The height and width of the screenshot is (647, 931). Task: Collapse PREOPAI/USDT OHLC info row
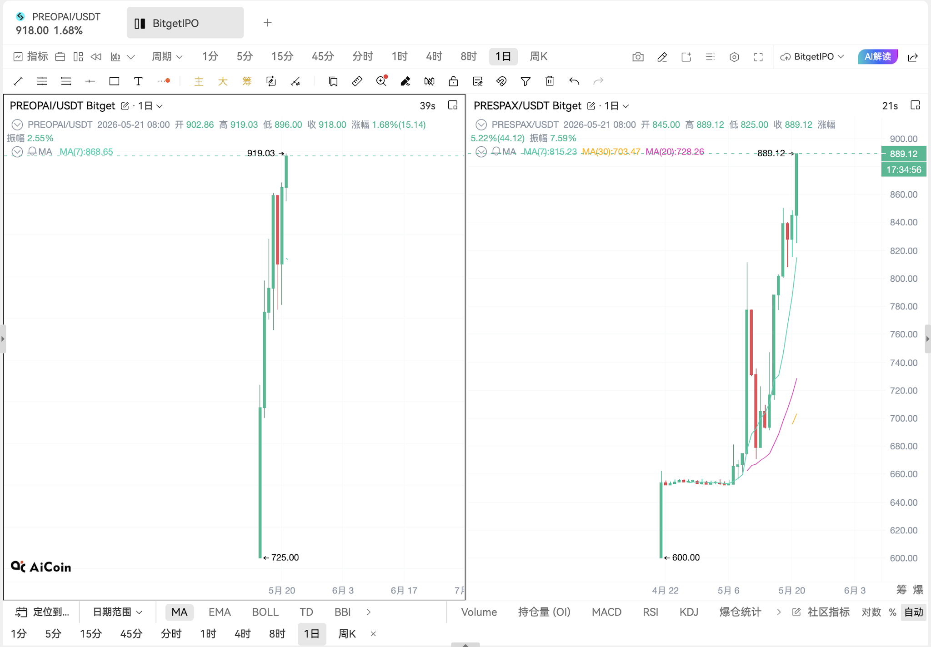pos(17,124)
